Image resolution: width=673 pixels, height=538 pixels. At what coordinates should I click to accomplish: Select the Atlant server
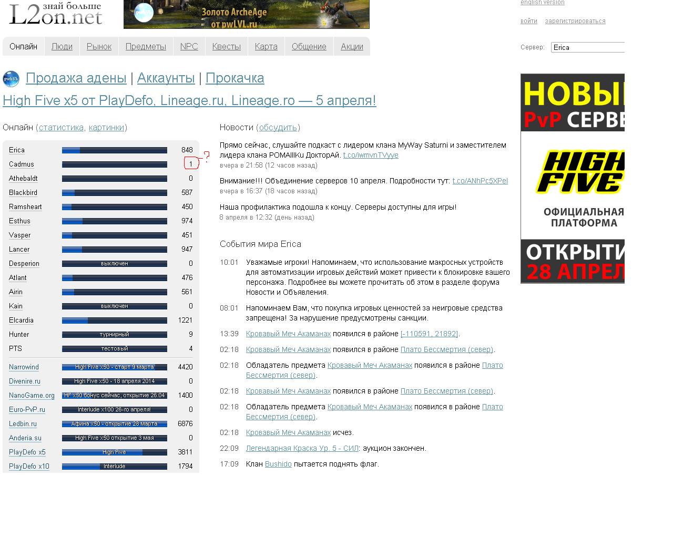[x=18, y=278]
